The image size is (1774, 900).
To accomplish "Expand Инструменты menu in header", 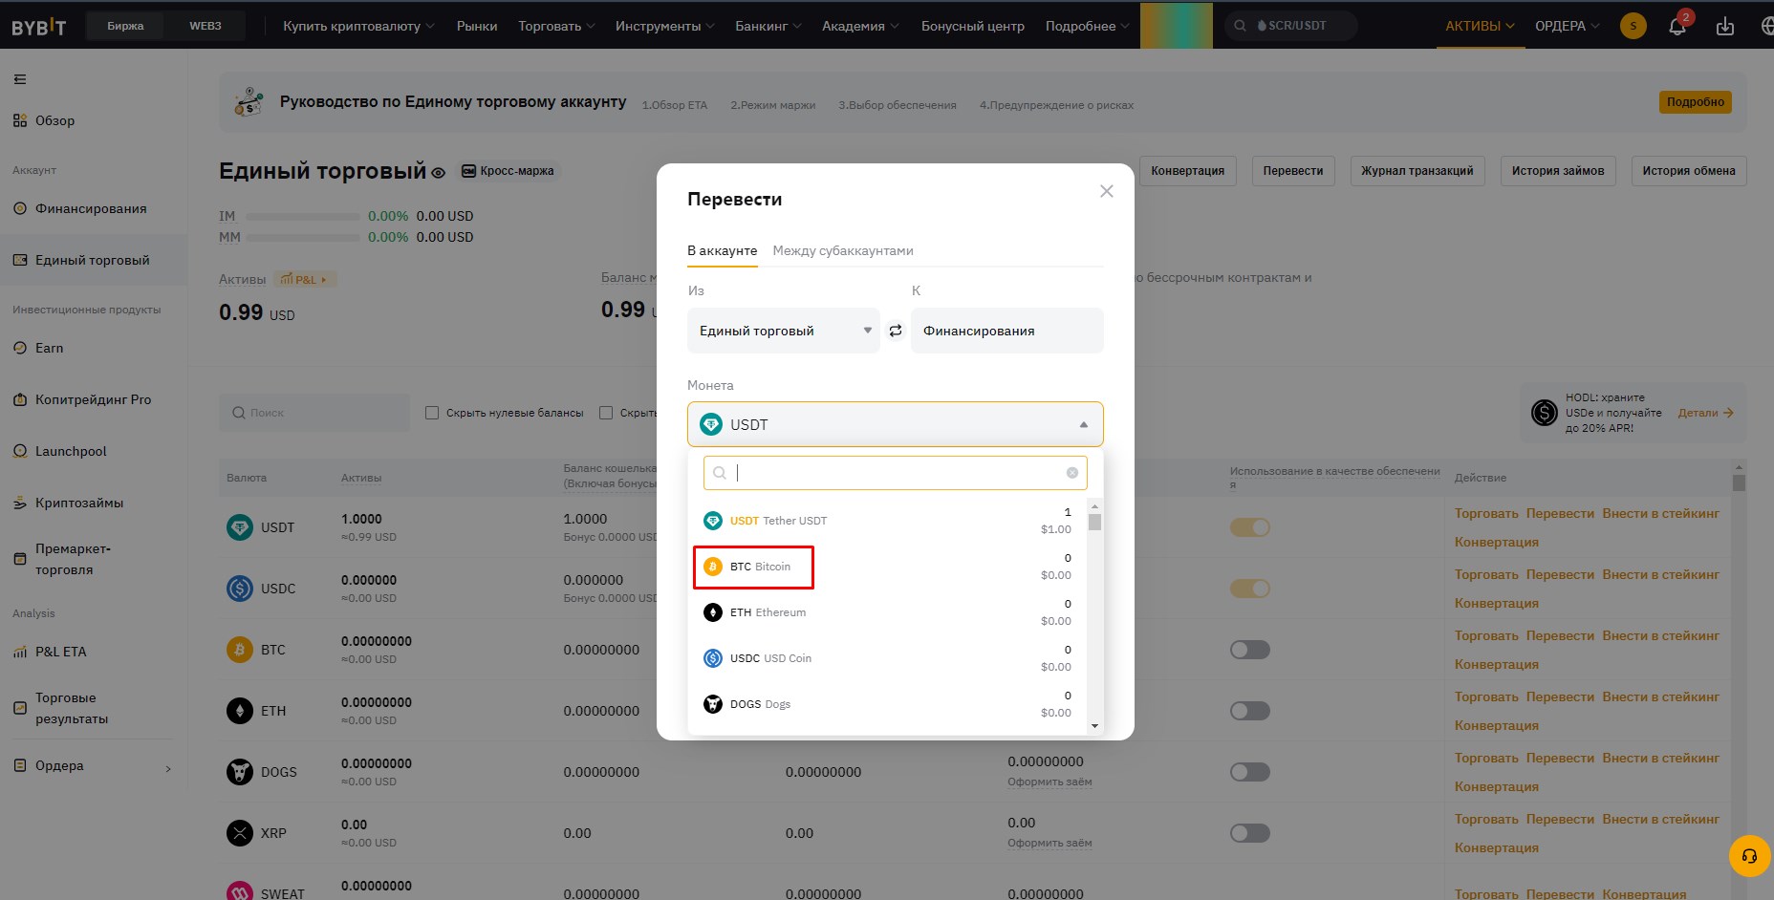I will point(664,26).
